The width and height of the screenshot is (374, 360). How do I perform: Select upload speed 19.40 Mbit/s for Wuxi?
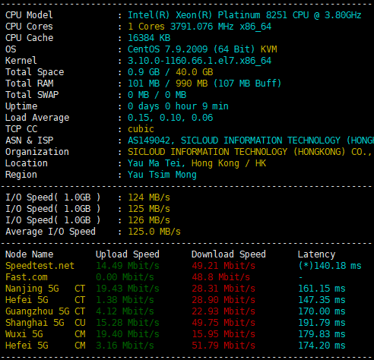point(128,334)
